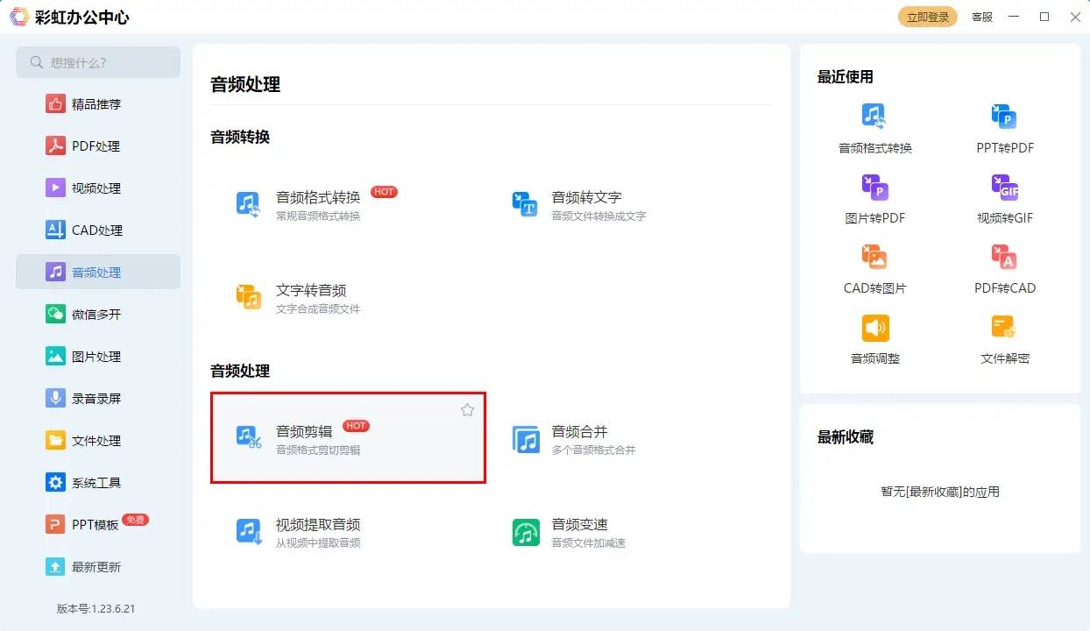This screenshot has width=1090, height=631.
Task: Click the 音频文件加减速 description text
Action: (x=588, y=542)
